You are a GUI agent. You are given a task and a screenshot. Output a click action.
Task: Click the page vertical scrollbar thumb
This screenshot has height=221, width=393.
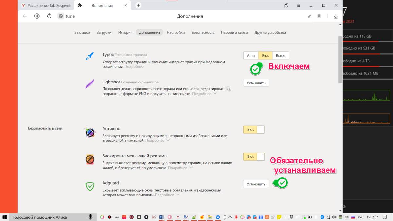click(x=340, y=59)
